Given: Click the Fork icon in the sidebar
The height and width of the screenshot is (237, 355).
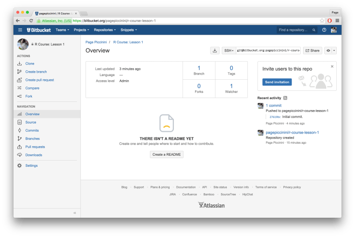Looking at the screenshot, I should [x=20, y=96].
